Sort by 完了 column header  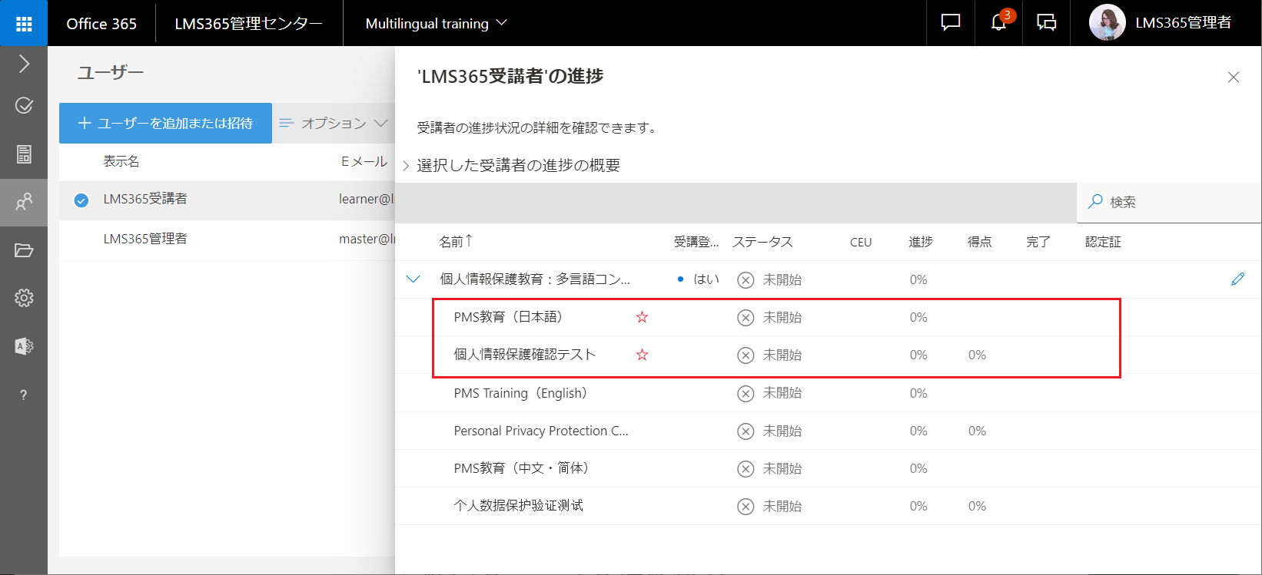tap(1038, 242)
